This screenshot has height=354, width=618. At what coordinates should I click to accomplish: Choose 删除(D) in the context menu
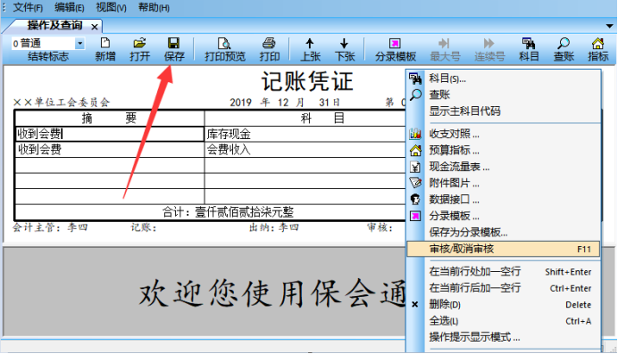[x=504, y=304]
